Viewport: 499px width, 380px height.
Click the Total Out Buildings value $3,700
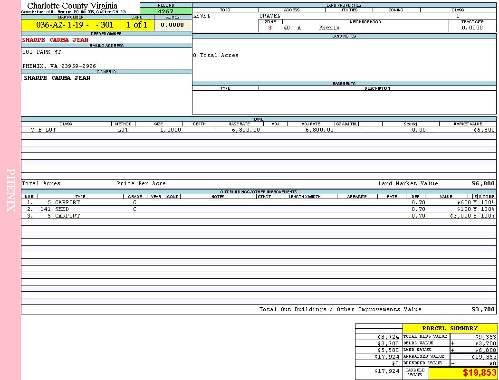click(483, 310)
